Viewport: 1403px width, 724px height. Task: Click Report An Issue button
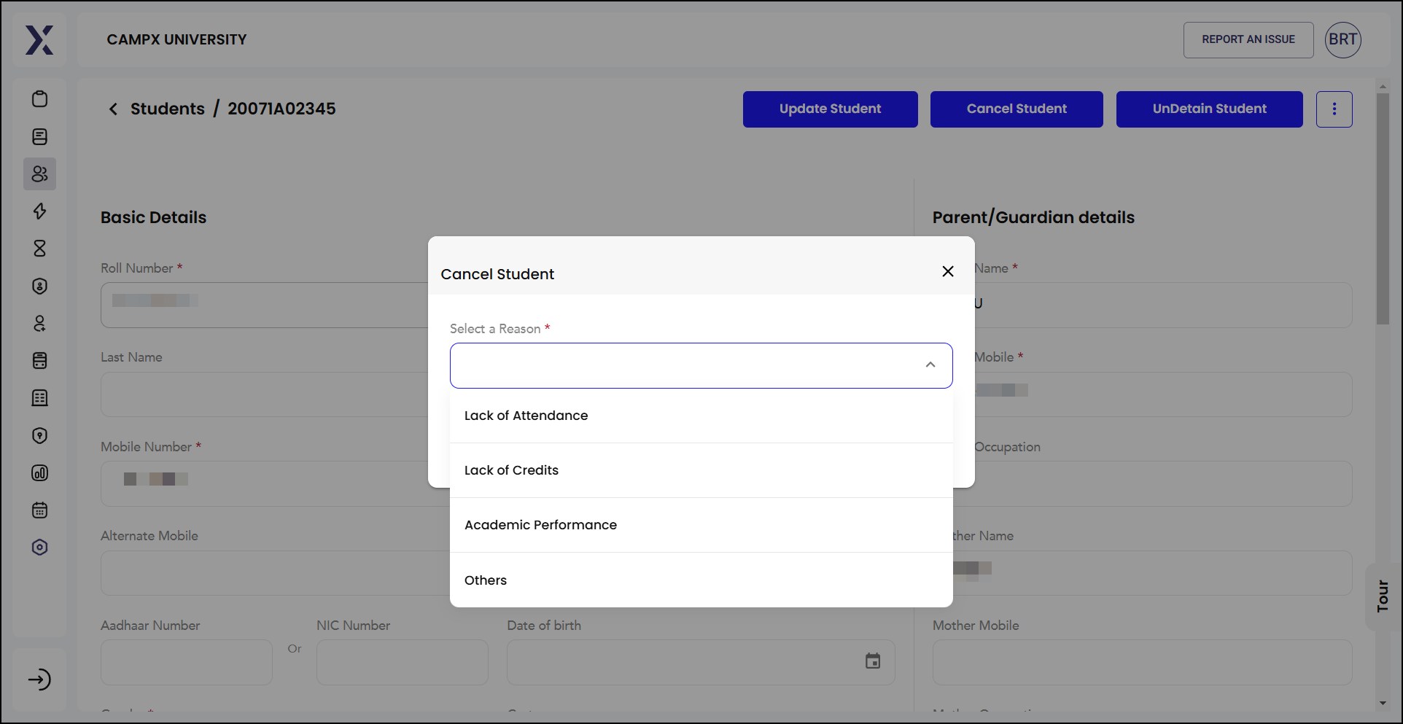[x=1248, y=39]
